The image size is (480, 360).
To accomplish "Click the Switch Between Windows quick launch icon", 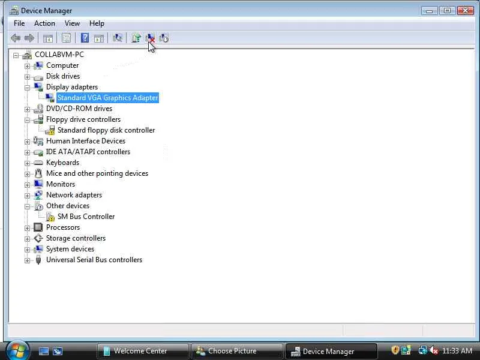I will click(57, 351).
